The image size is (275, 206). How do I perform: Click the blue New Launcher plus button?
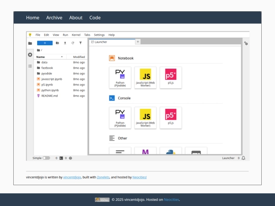tap(45, 43)
